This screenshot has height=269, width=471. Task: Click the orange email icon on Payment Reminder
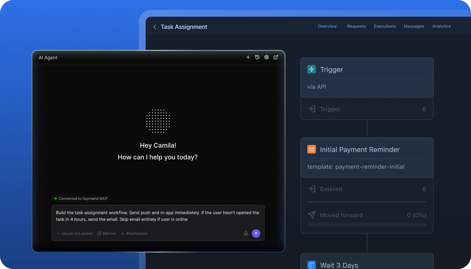(312, 149)
